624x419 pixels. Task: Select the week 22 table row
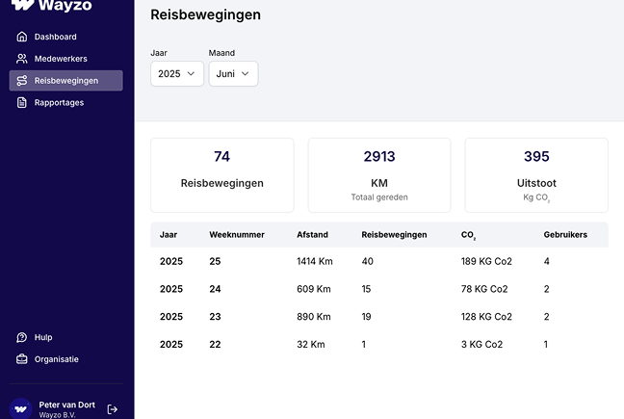coord(379,344)
